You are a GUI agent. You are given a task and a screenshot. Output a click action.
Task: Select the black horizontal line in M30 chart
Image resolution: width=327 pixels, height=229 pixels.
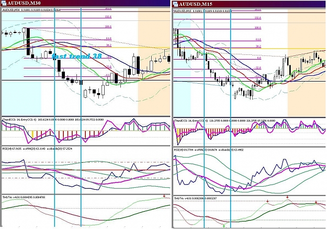(x=86, y=80)
